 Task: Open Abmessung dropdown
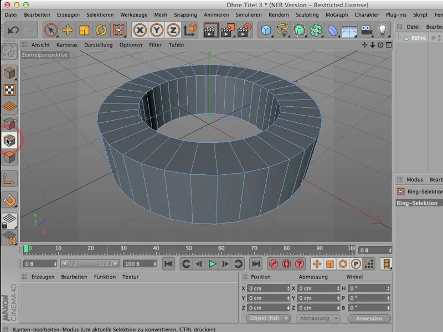point(318,318)
